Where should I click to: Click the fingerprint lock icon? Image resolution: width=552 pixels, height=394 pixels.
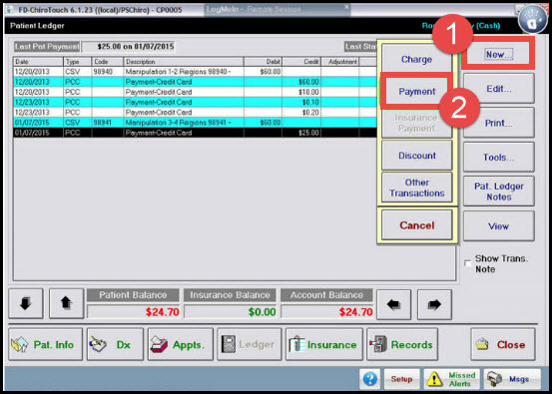tap(534, 19)
